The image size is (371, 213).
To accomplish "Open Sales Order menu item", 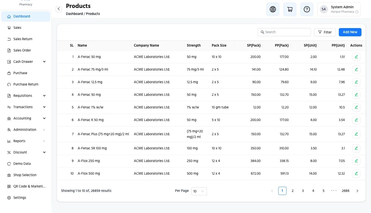I will pos(26,50).
